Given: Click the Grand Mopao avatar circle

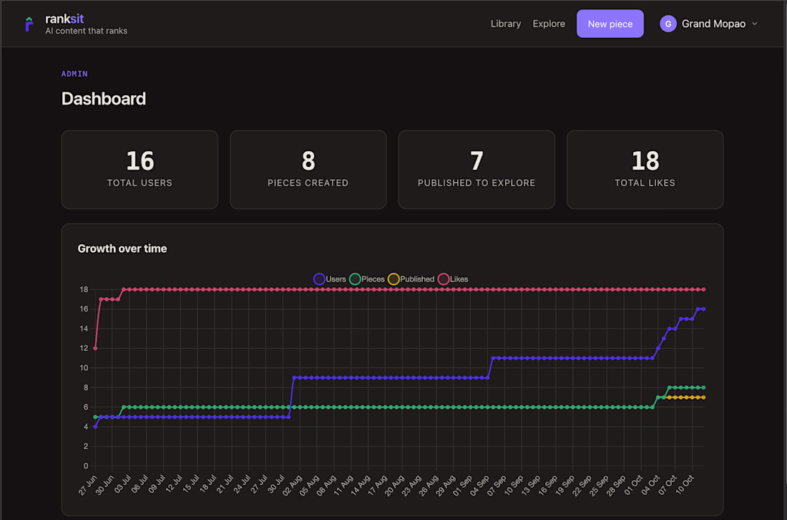Looking at the screenshot, I should click(x=668, y=24).
